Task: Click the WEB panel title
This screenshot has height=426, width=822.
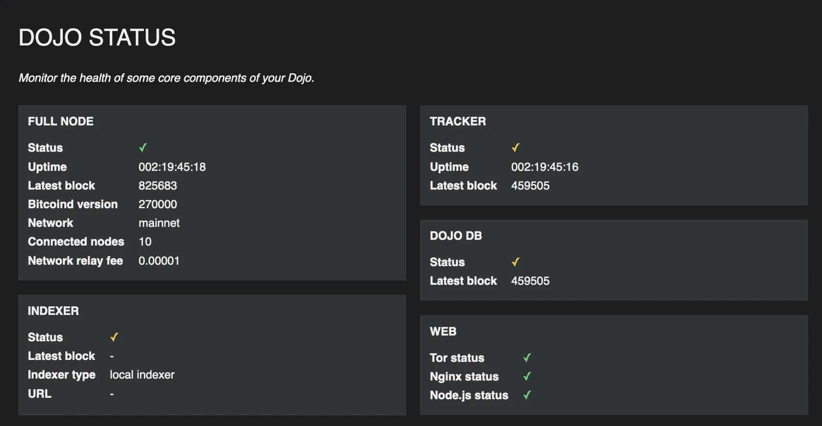Action: tap(443, 332)
